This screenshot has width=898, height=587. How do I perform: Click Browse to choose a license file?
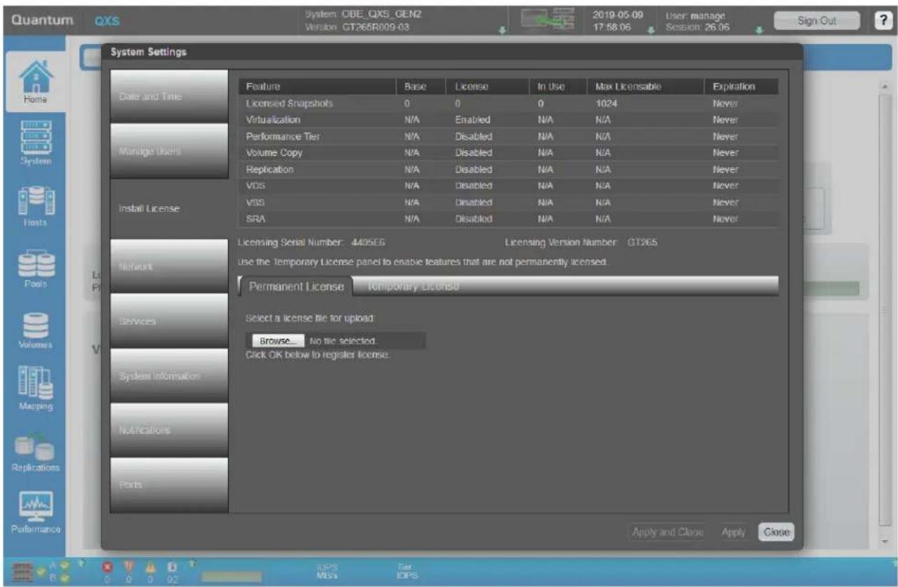(278, 341)
